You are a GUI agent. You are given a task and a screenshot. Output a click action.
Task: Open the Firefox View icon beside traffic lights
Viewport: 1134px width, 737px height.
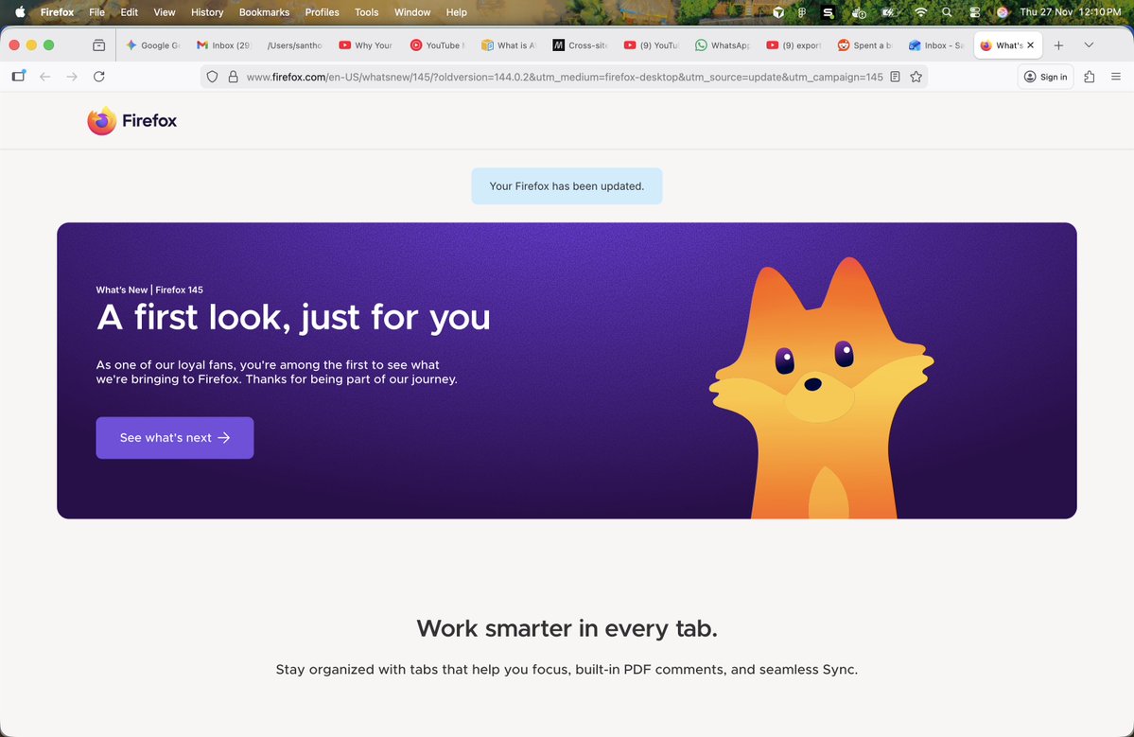tap(99, 44)
